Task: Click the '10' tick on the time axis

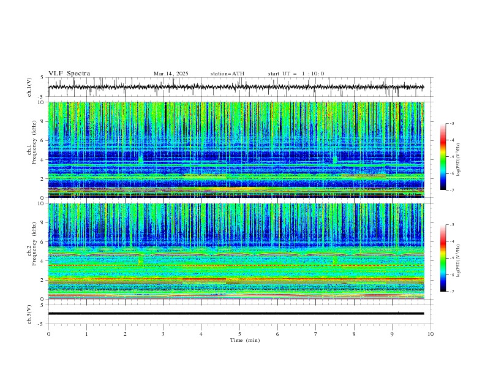Action: [430, 334]
